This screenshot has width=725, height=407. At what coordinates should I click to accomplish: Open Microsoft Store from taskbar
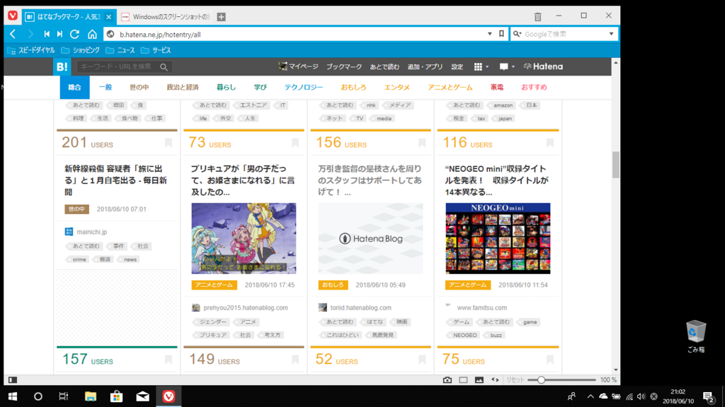point(117,396)
